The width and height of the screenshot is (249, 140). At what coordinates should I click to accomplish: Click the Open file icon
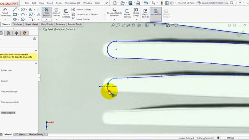[x=123, y=3]
